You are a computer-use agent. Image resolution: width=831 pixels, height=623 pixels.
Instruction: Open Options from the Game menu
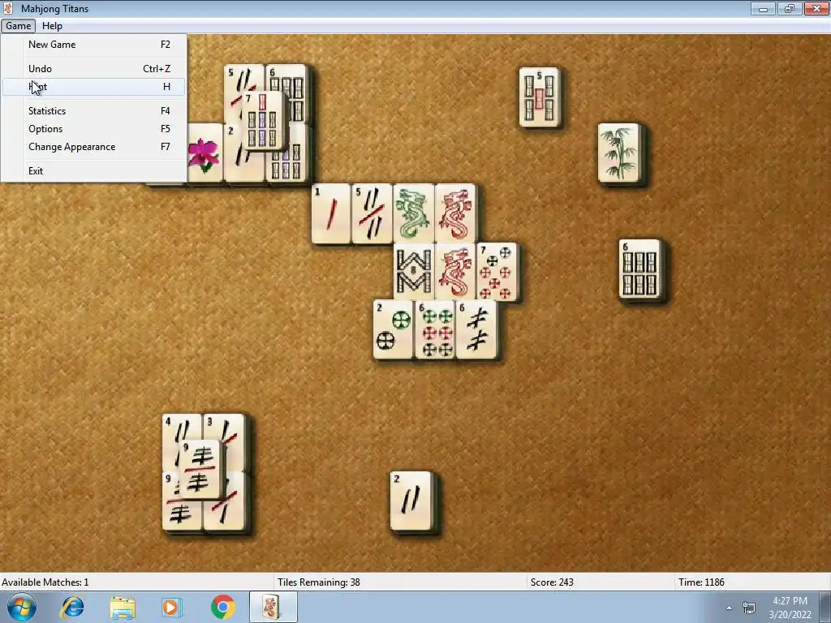click(94, 129)
